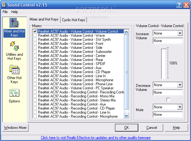
Task: Click the Mixers list scrollbar thumb
Action: point(126,72)
